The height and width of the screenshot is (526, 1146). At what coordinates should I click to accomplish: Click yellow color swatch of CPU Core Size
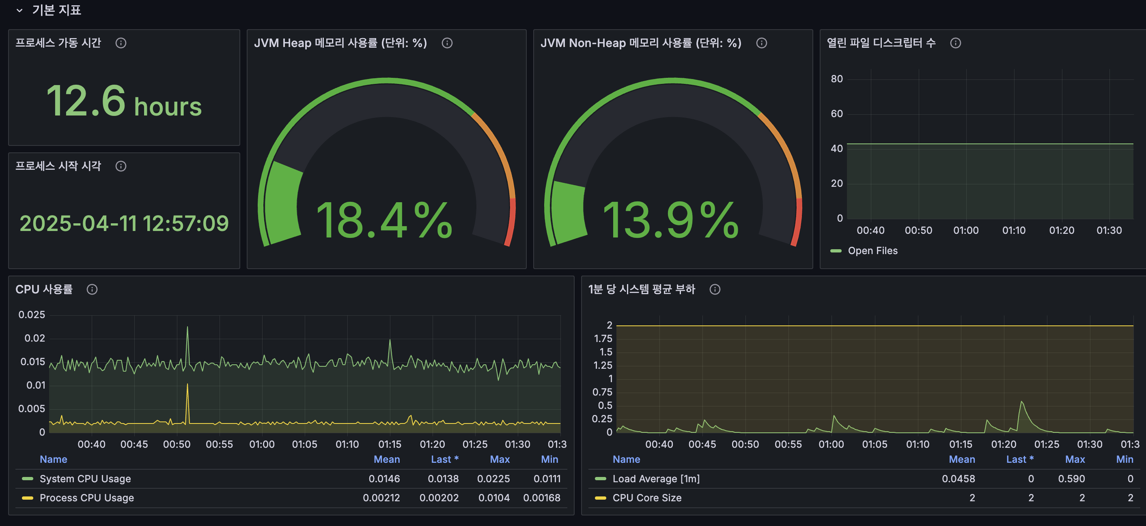click(x=600, y=498)
